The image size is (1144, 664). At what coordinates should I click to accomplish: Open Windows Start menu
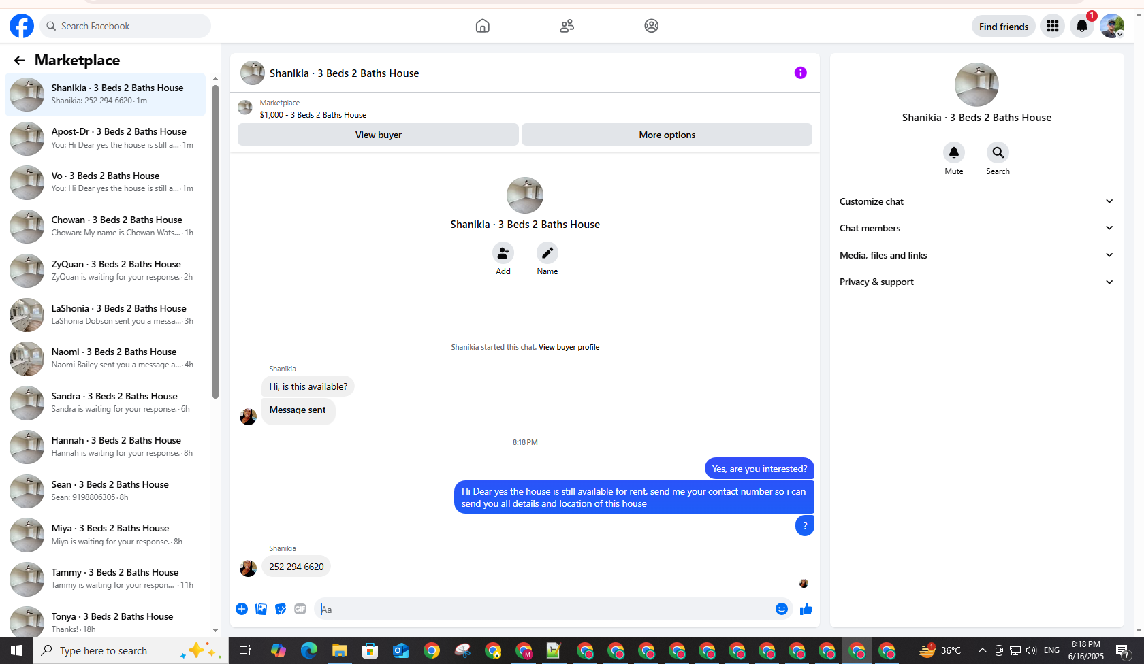16,650
